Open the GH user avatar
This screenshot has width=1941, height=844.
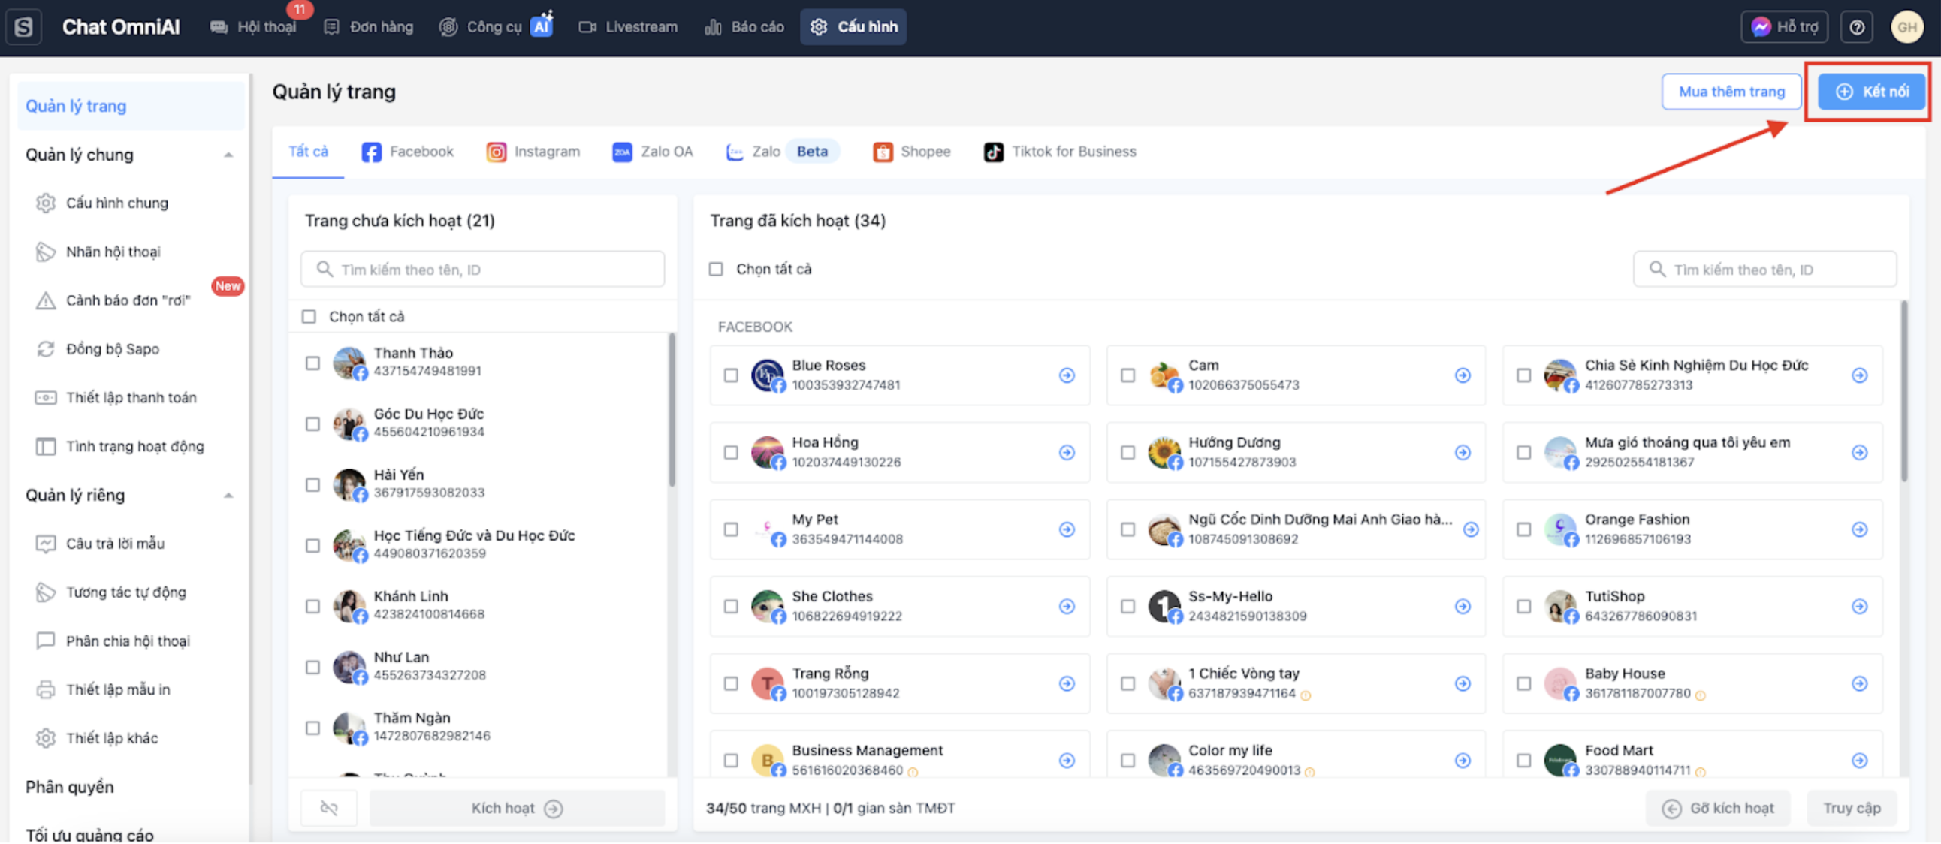(1906, 27)
